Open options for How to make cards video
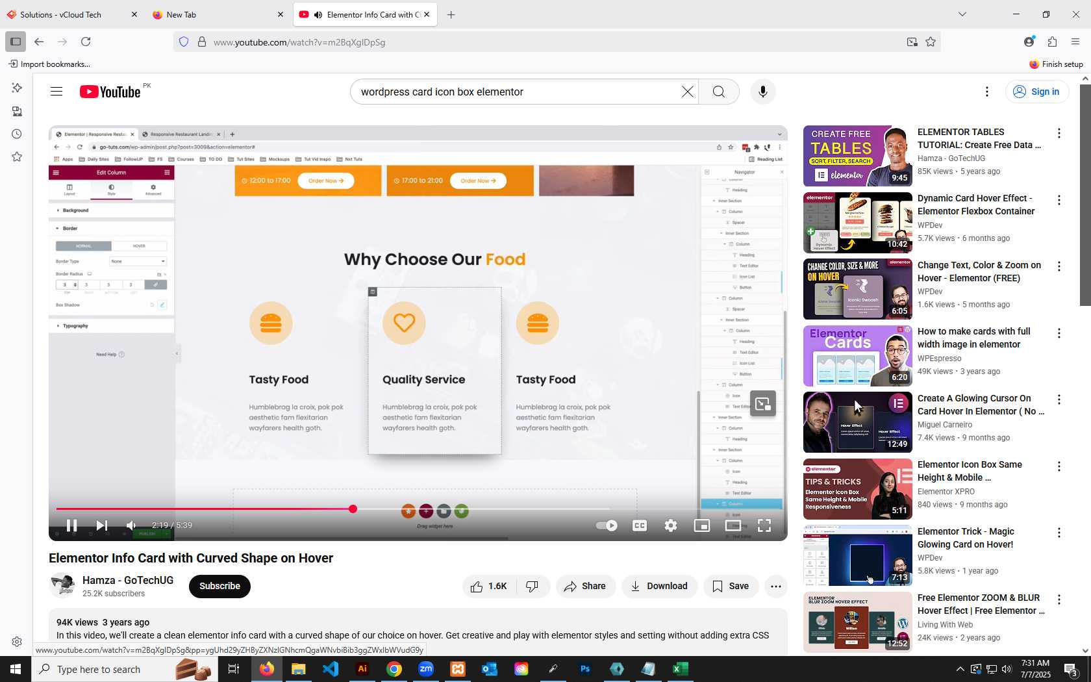The width and height of the screenshot is (1091, 682). [1059, 333]
